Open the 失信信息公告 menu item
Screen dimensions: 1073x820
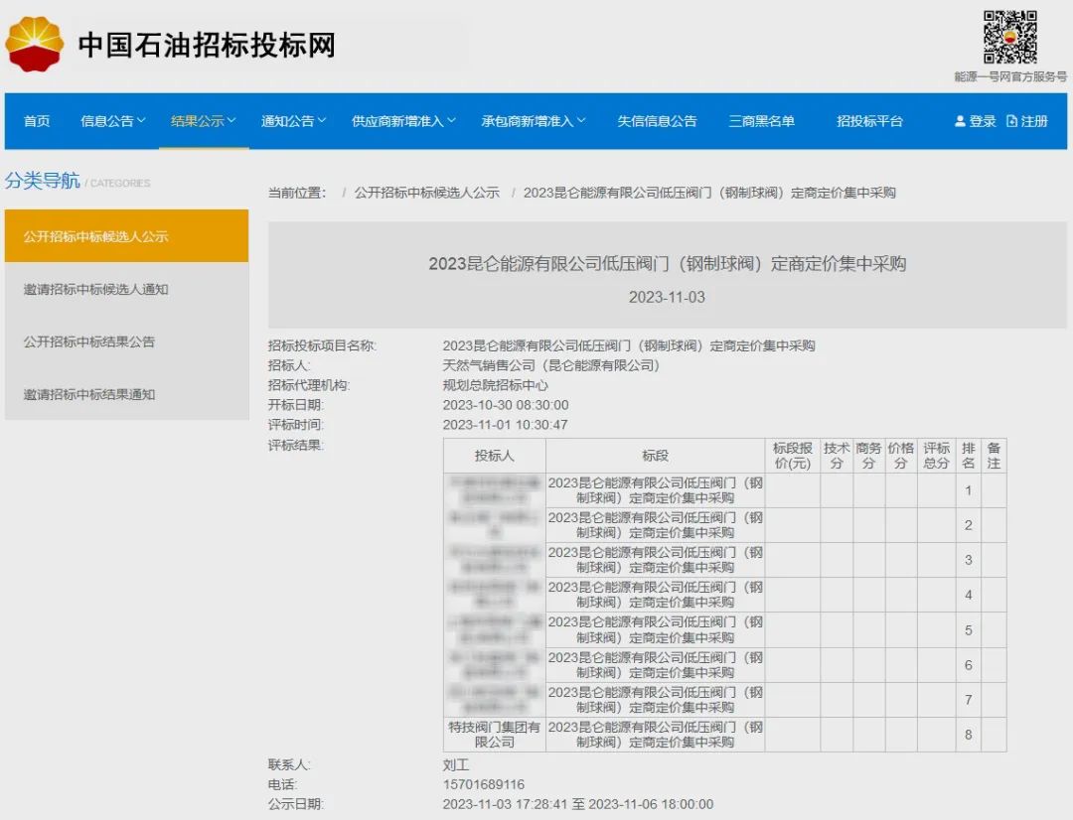(x=656, y=121)
